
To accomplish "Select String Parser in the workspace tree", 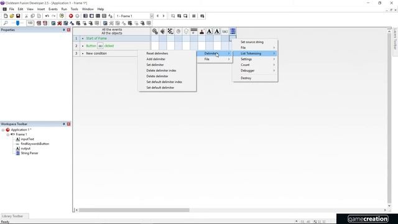I will pos(29,153).
